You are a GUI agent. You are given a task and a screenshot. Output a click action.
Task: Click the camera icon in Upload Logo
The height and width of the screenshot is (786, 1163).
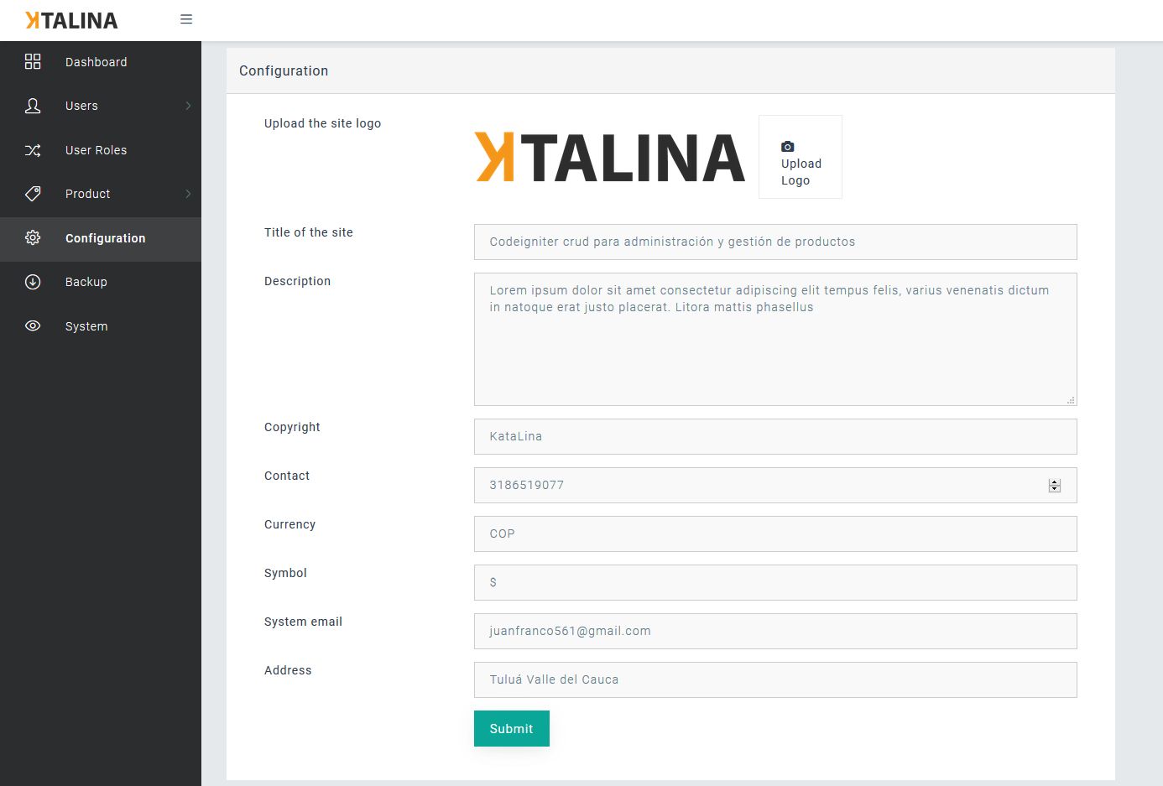point(787,146)
